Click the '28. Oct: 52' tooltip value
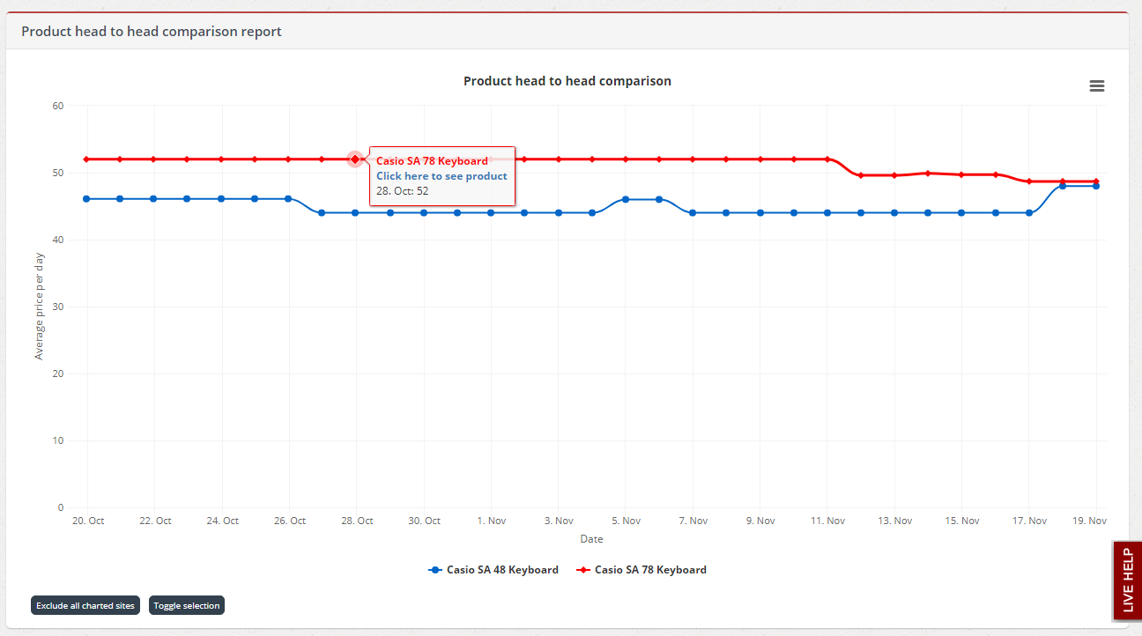 coord(403,190)
